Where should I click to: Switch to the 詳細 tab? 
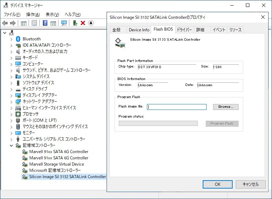[x=202, y=30]
